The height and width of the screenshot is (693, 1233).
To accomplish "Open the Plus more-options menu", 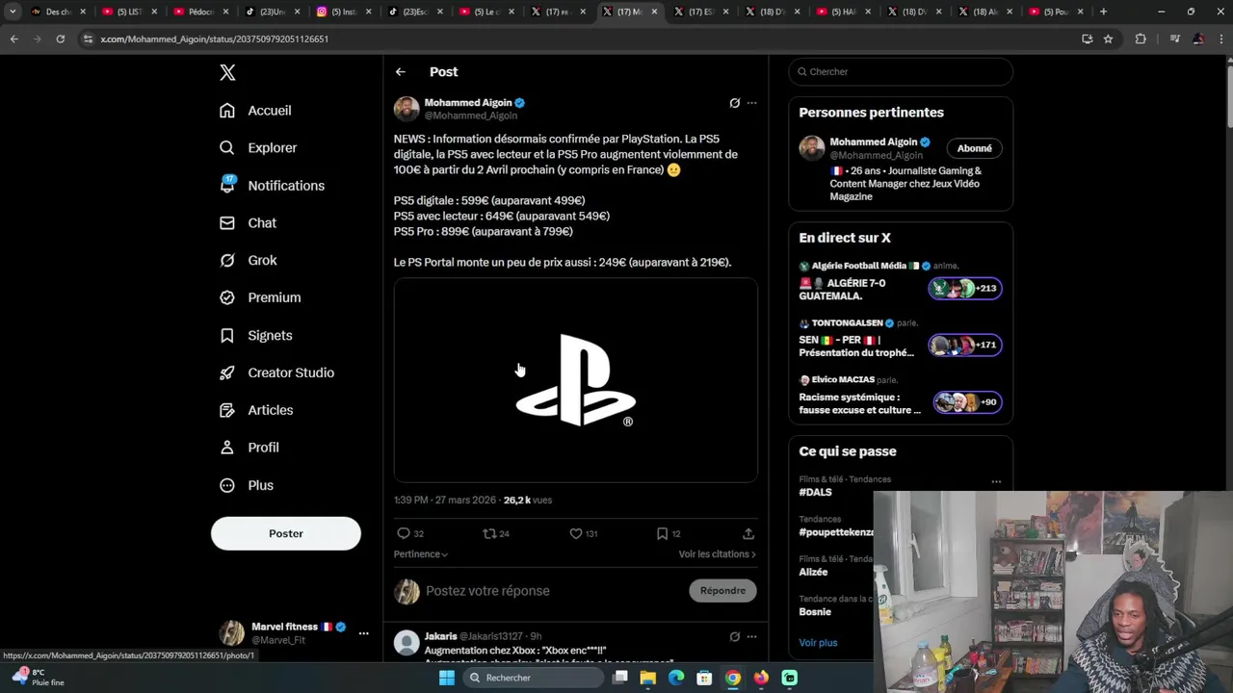I will tap(247, 485).
